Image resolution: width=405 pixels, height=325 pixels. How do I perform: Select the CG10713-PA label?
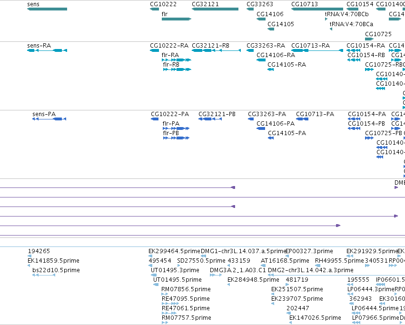tap(315, 114)
